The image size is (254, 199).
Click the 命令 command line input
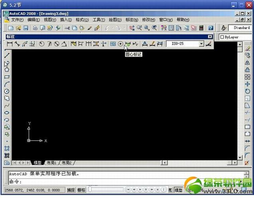pos(126,182)
